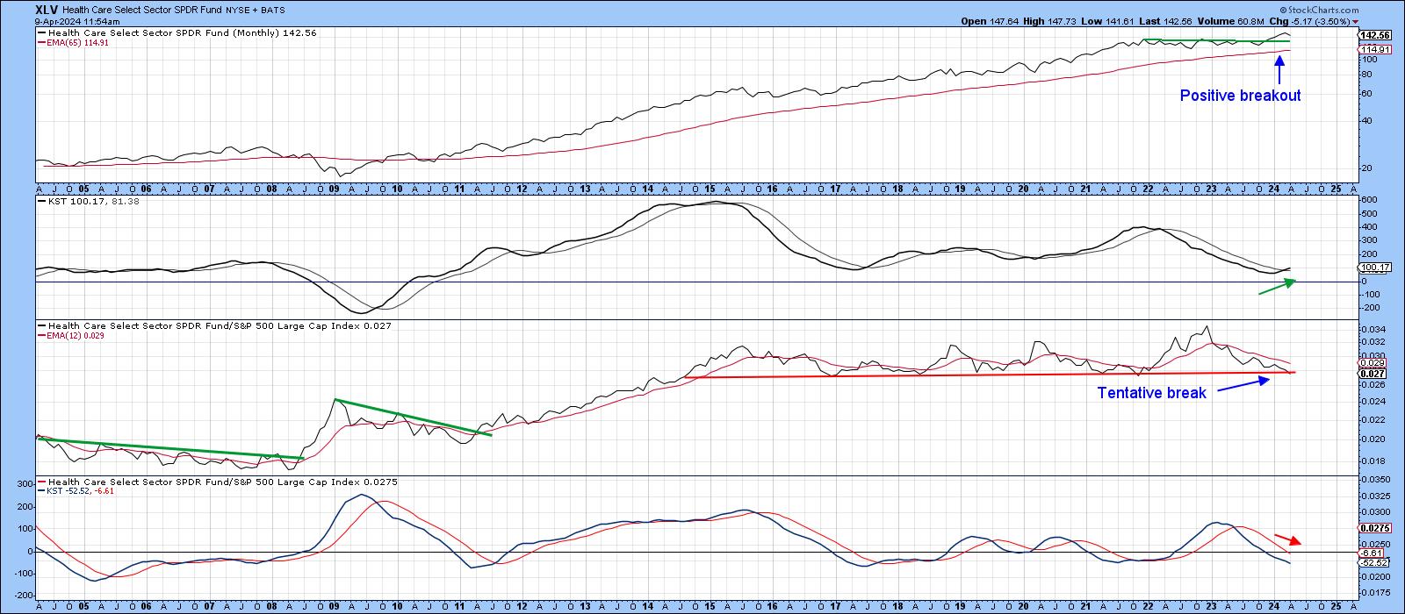Screen dimensions: 1405x614
Task: Select the Positive breakout annotation text
Action: click(1240, 96)
